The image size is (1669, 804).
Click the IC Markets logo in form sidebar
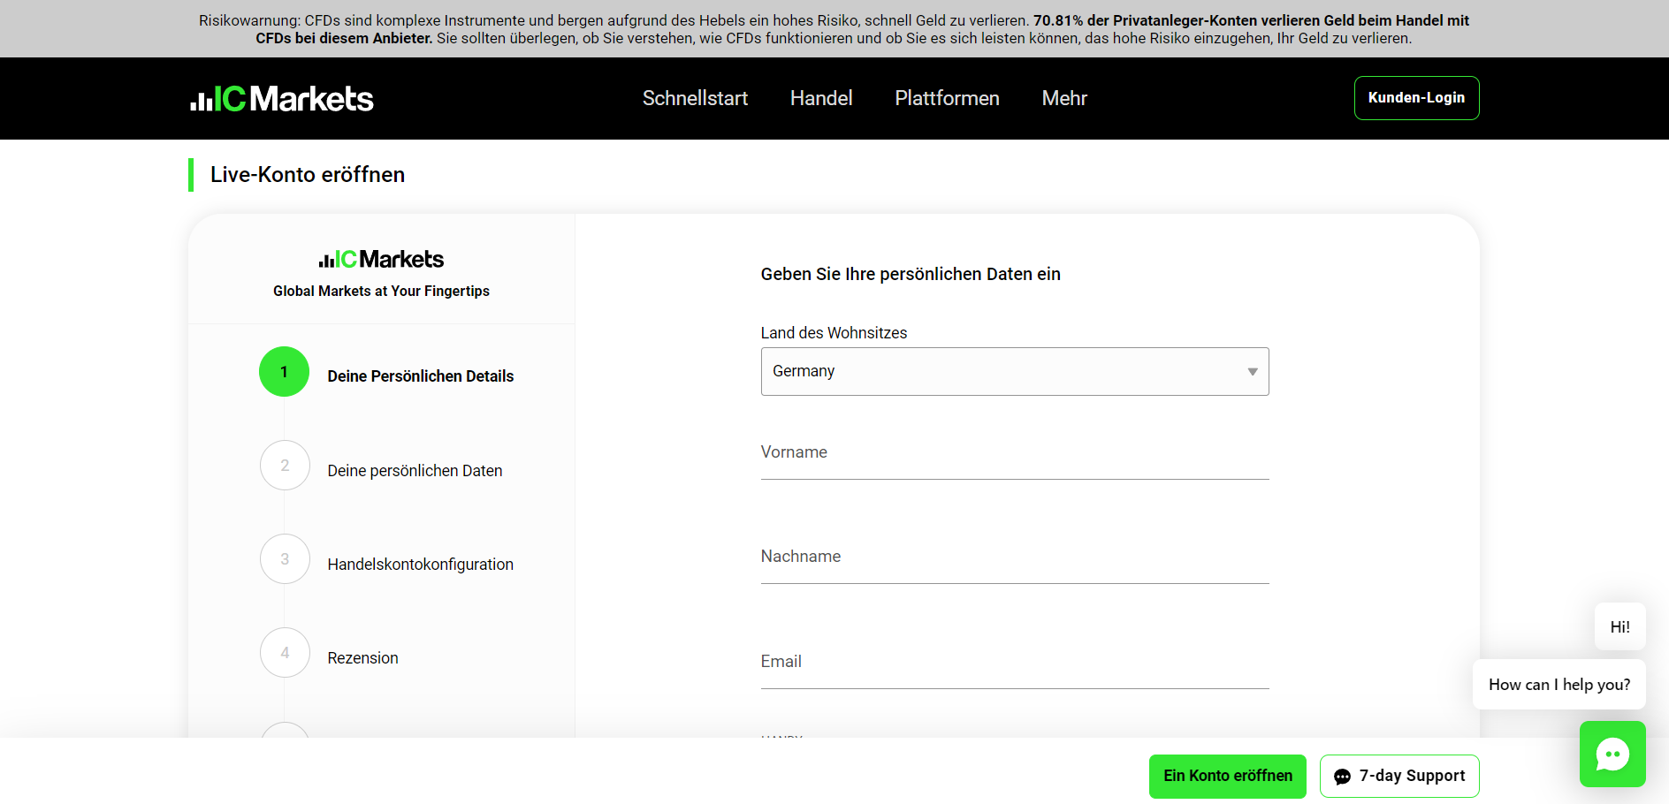tap(381, 259)
